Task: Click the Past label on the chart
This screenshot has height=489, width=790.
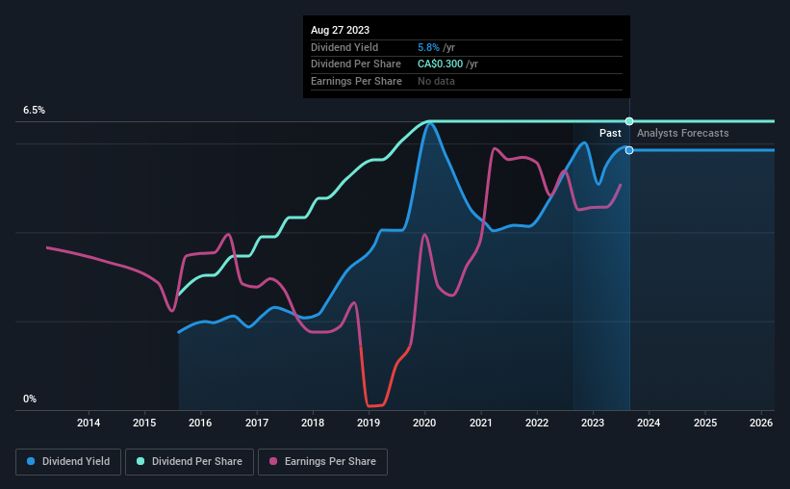Action: coord(610,133)
